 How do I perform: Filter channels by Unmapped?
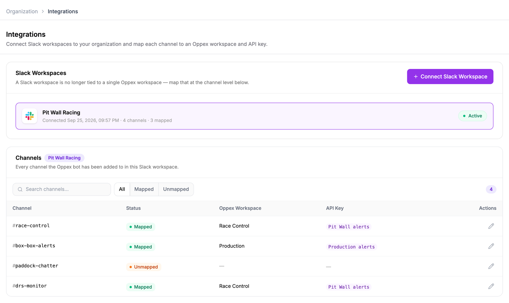[x=176, y=189]
